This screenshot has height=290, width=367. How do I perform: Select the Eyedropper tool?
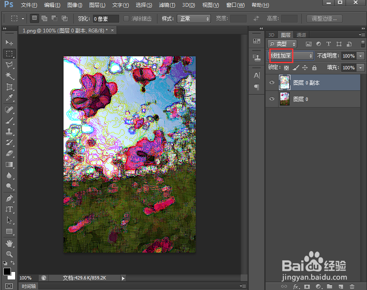pos(9,98)
